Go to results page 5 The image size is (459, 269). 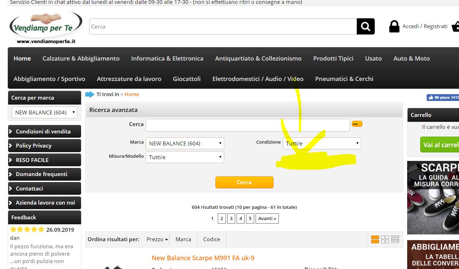pyautogui.click(x=250, y=219)
